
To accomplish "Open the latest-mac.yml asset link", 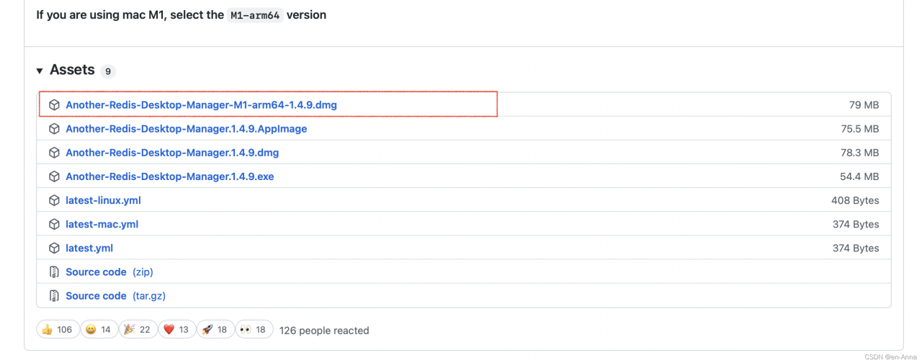I will pos(102,224).
